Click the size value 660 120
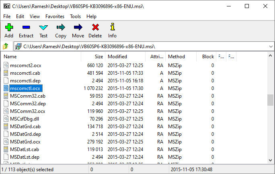275x174 pixels. [95, 66]
